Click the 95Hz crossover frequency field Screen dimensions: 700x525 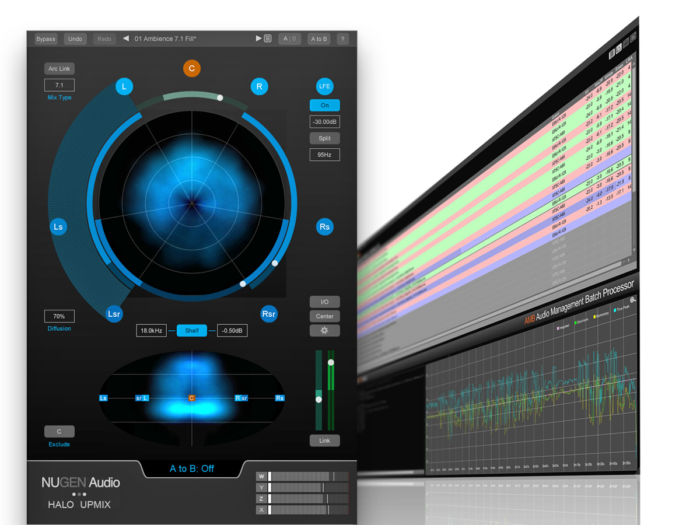pyautogui.click(x=324, y=155)
